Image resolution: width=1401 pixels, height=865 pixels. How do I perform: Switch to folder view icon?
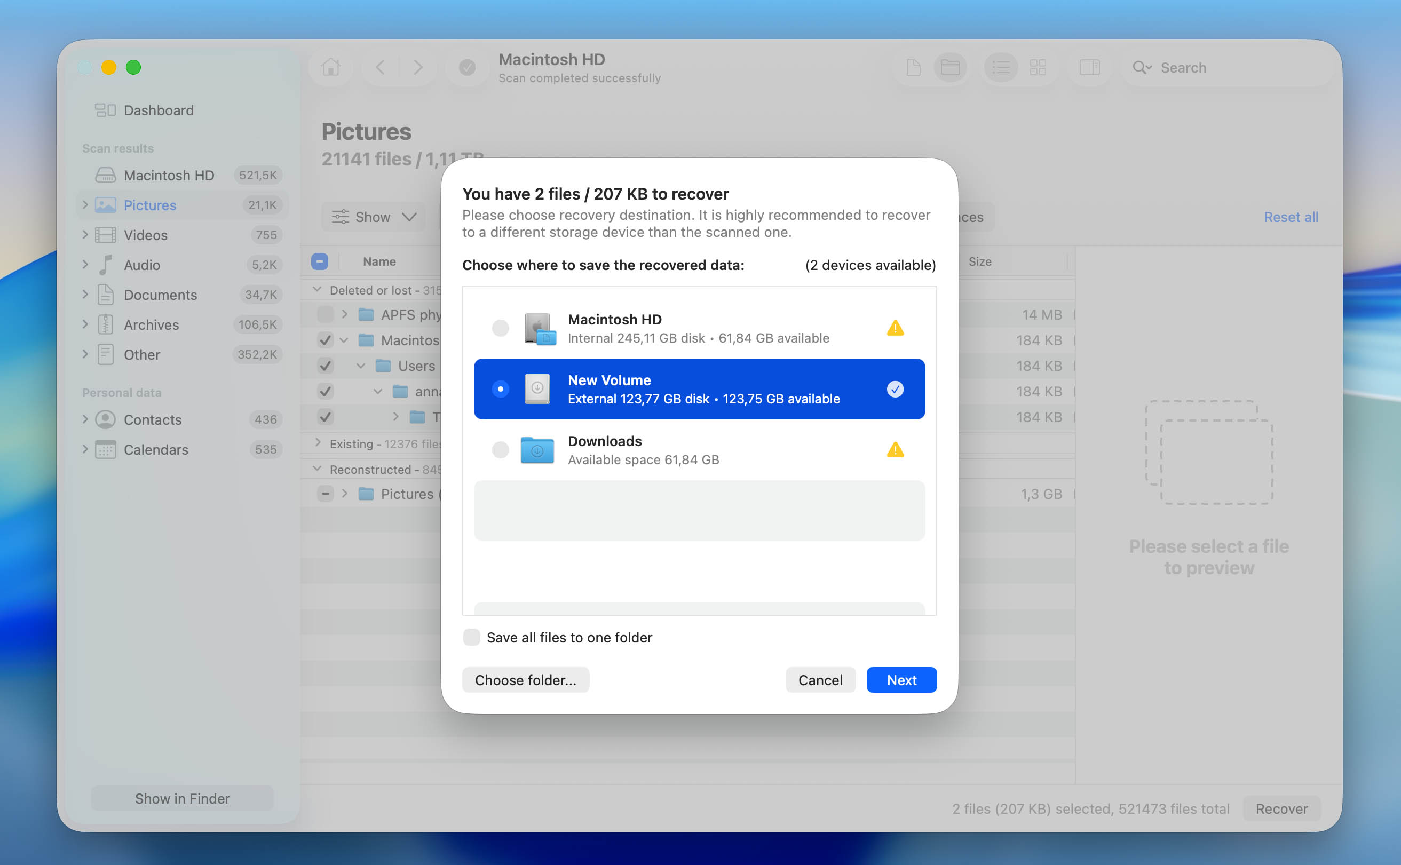click(x=950, y=68)
